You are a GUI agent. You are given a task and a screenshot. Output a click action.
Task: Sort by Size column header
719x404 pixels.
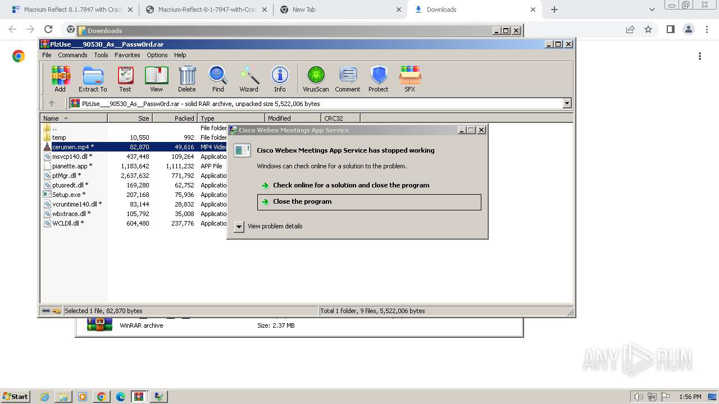coord(130,118)
